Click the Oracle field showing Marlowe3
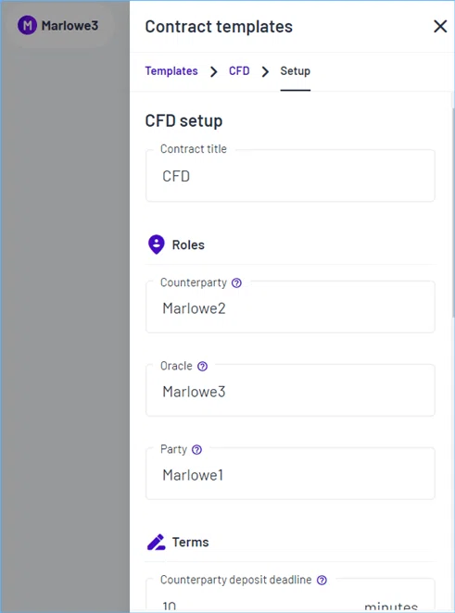This screenshot has height=613, width=455. 290,391
